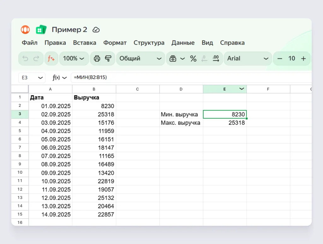Click cell with value 22819
The height and width of the screenshot is (244, 323).
coord(94,181)
